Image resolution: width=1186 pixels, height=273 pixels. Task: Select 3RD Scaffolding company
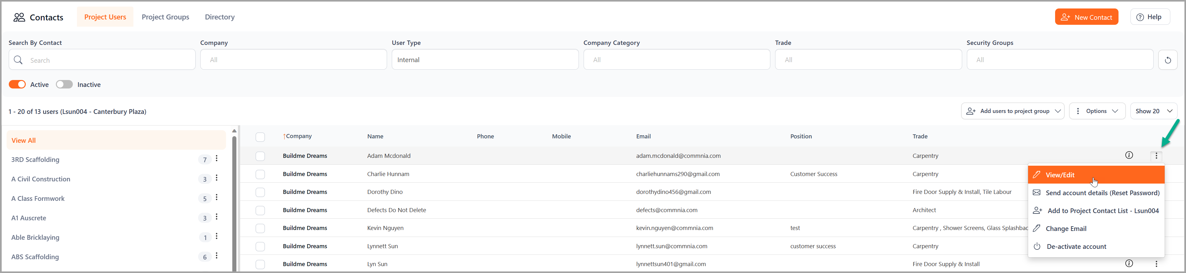tap(35, 159)
